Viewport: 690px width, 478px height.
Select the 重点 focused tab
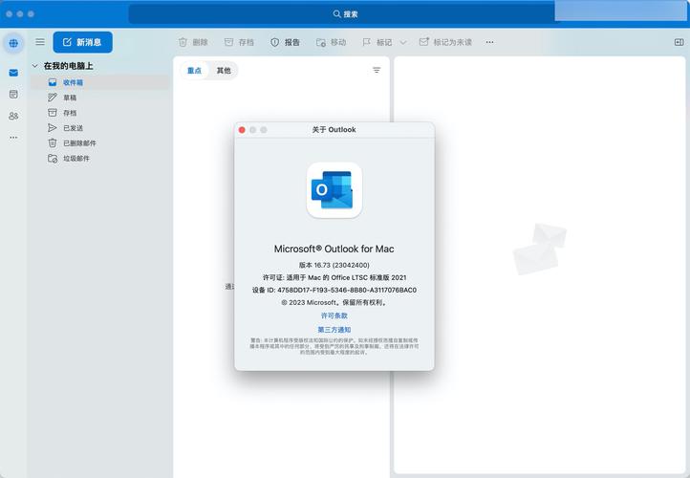pos(195,71)
